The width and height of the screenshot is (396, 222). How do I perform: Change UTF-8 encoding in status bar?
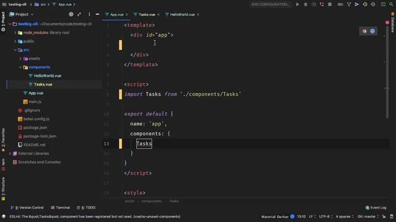click(x=325, y=216)
